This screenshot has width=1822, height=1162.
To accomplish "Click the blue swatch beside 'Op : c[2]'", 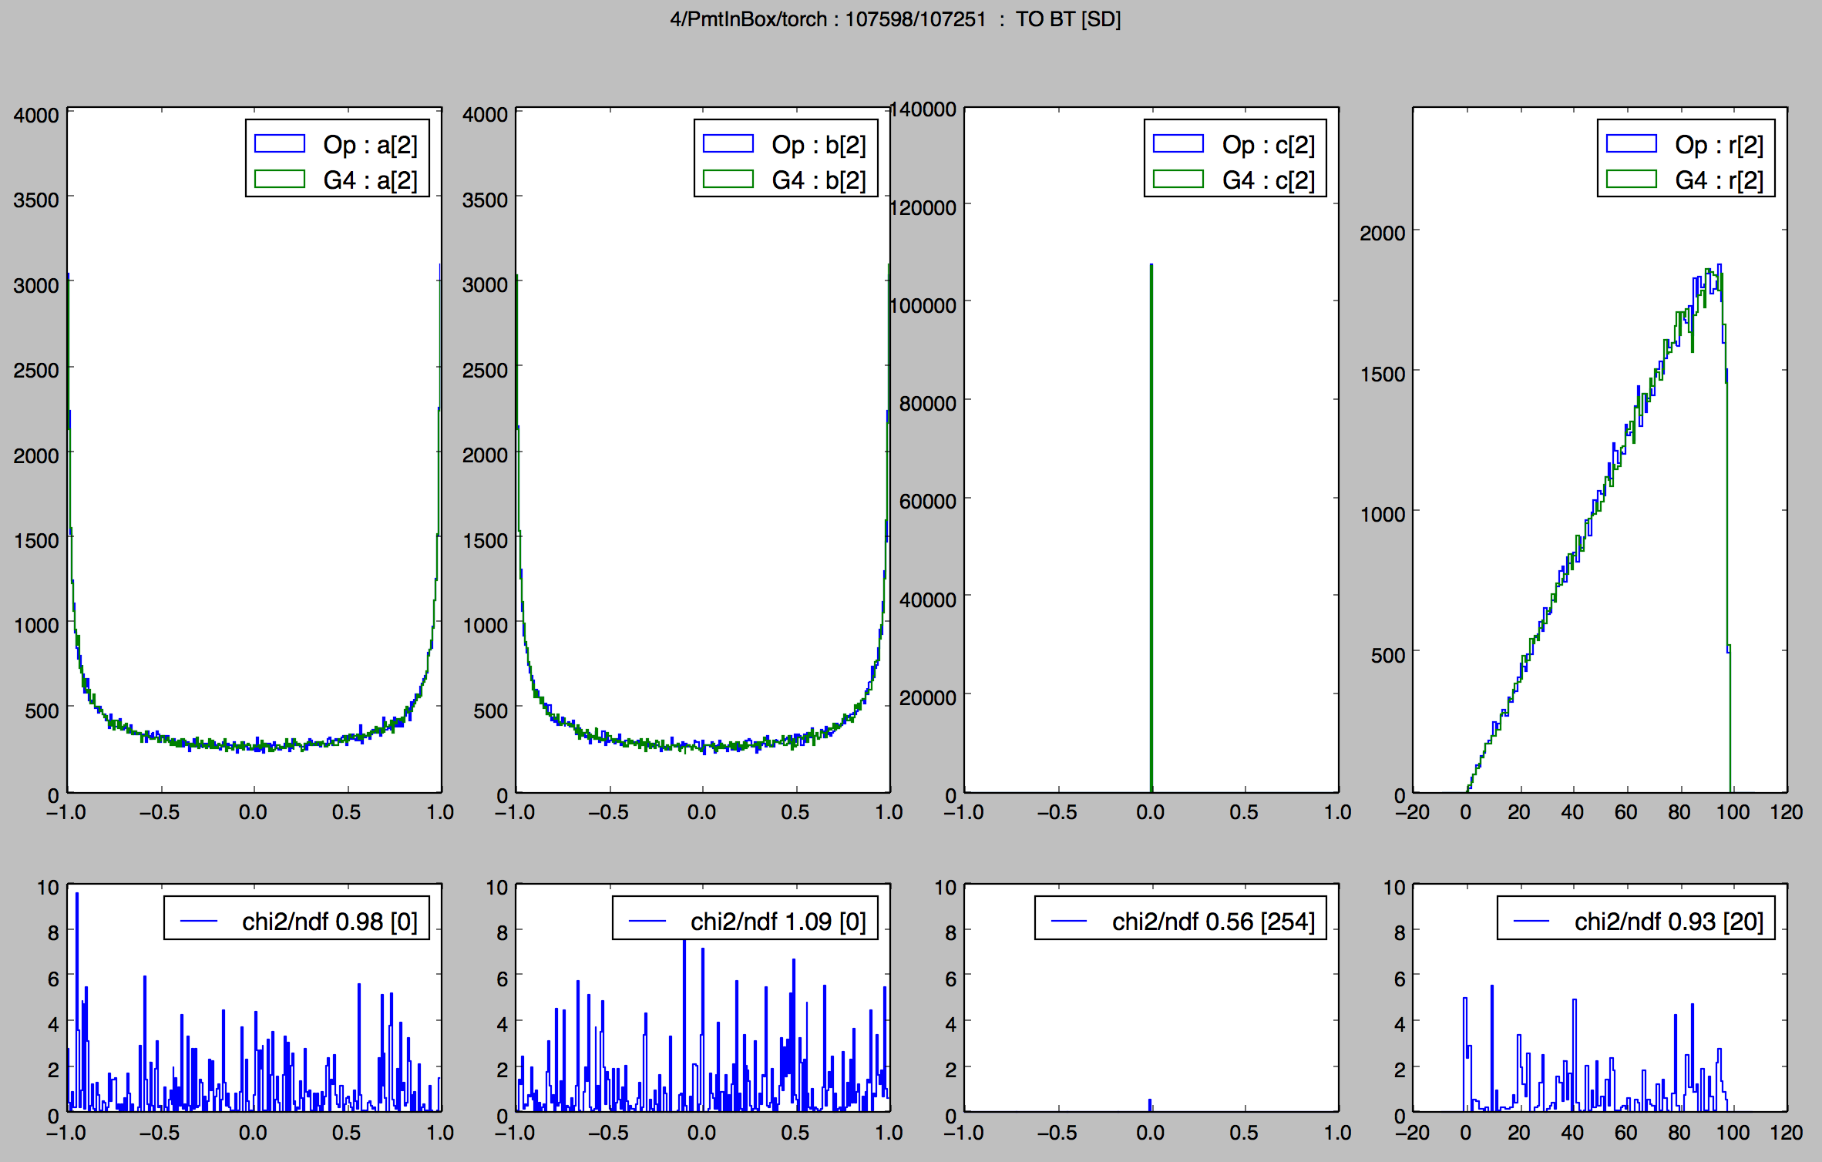I will click(x=1178, y=143).
